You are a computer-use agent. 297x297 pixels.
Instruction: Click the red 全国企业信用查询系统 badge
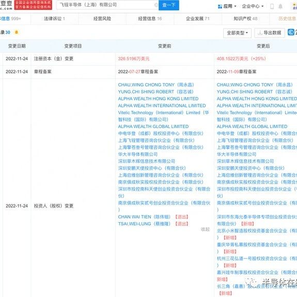(33, 5)
